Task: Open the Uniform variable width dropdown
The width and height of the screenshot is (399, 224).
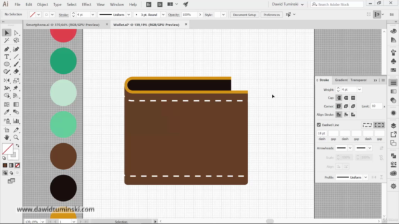Action: (x=128, y=15)
